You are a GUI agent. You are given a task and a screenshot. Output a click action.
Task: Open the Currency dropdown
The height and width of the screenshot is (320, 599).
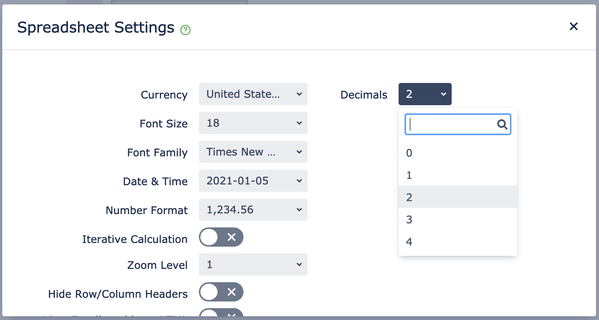(253, 94)
